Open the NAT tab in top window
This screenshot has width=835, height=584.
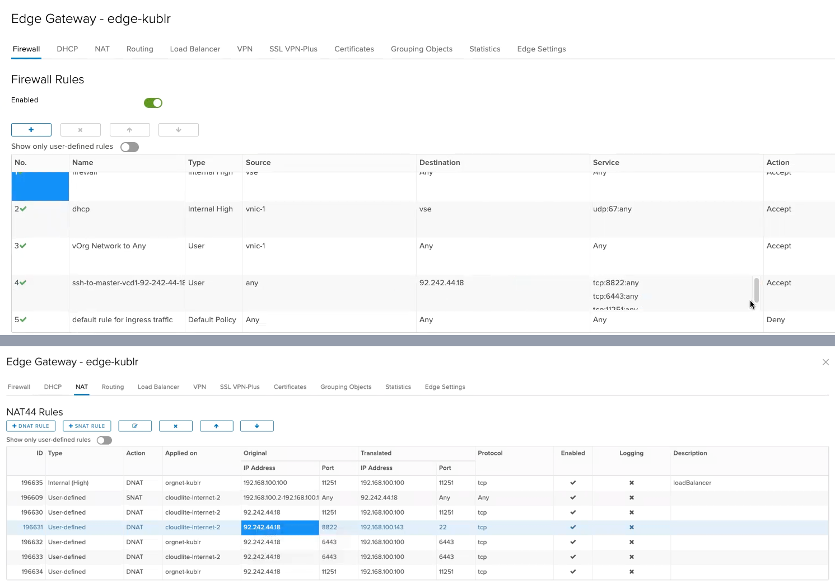click(x=102, y=49)
